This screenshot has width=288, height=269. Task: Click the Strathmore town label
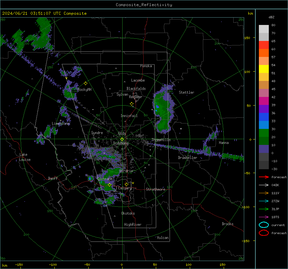(156, 189)
